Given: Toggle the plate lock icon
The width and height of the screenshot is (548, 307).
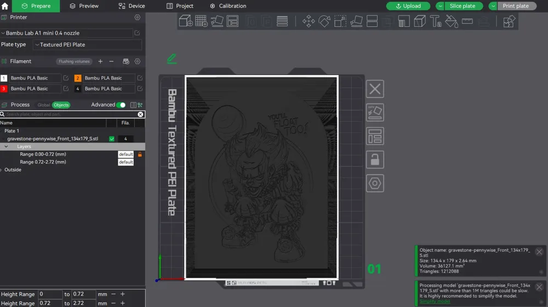Looking at the screenshot, I should 375,160.
